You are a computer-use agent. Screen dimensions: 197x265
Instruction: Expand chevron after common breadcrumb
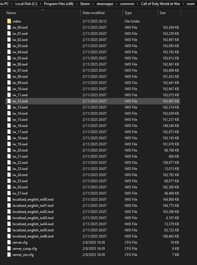coord(138,4)
